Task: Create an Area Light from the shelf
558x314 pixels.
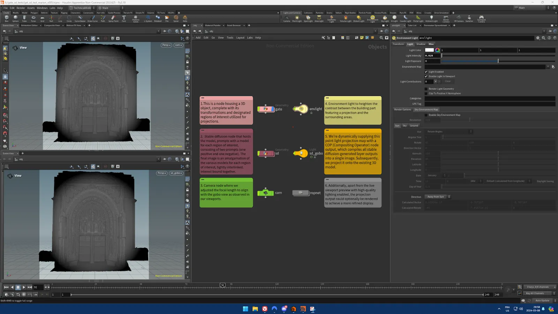Action: click(x=319, y=18)
